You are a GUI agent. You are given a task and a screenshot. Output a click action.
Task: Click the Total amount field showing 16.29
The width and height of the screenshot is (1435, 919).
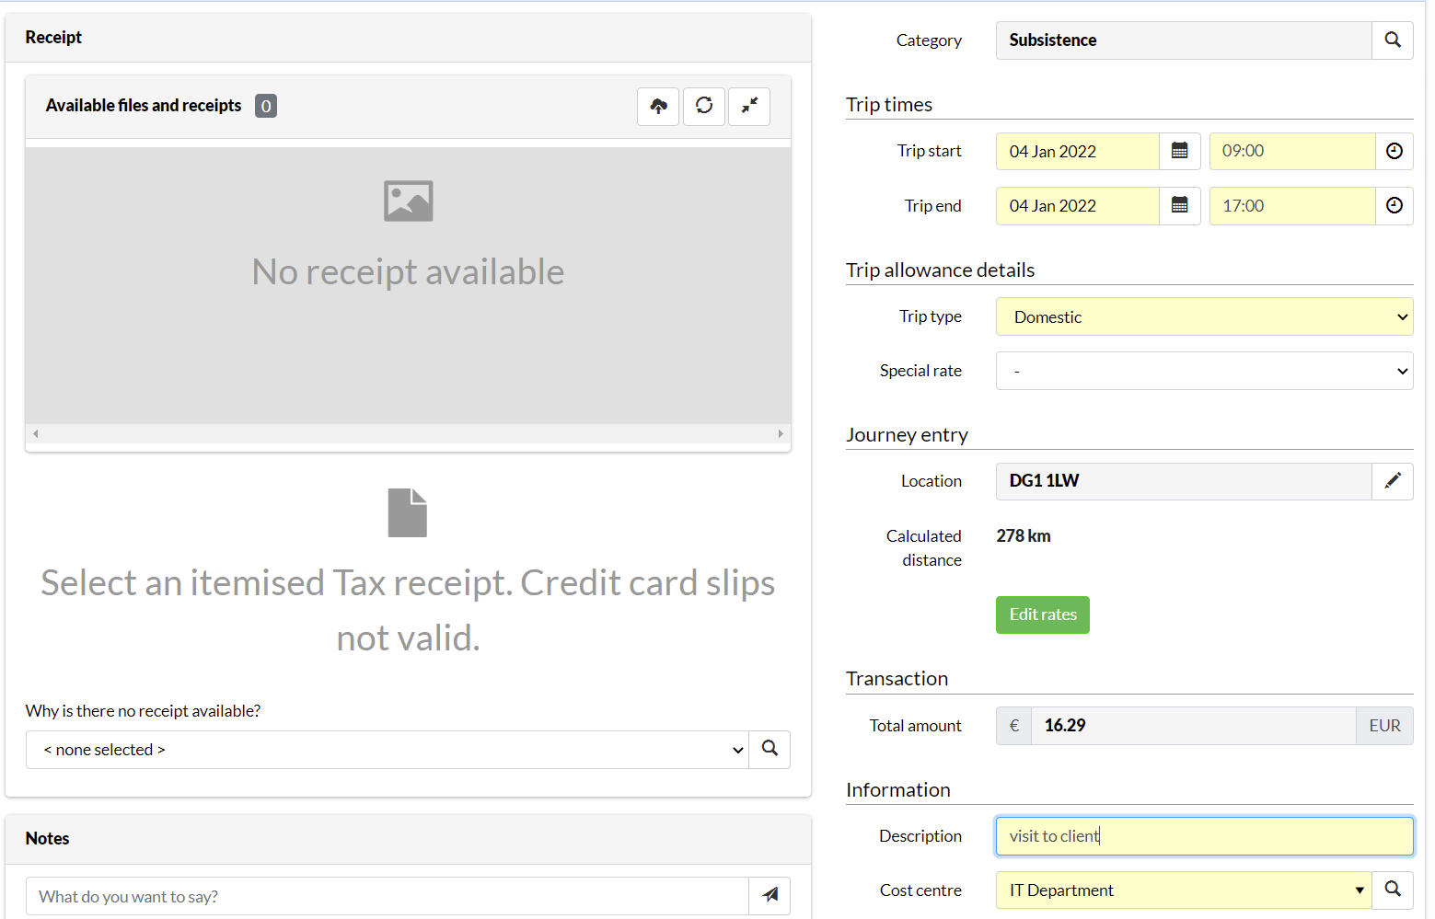1193,726
